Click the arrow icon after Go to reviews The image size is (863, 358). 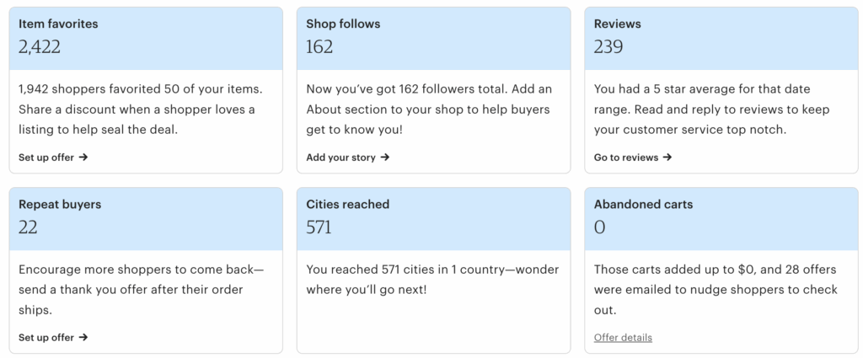pyautogui.click(x=667, y=158)
